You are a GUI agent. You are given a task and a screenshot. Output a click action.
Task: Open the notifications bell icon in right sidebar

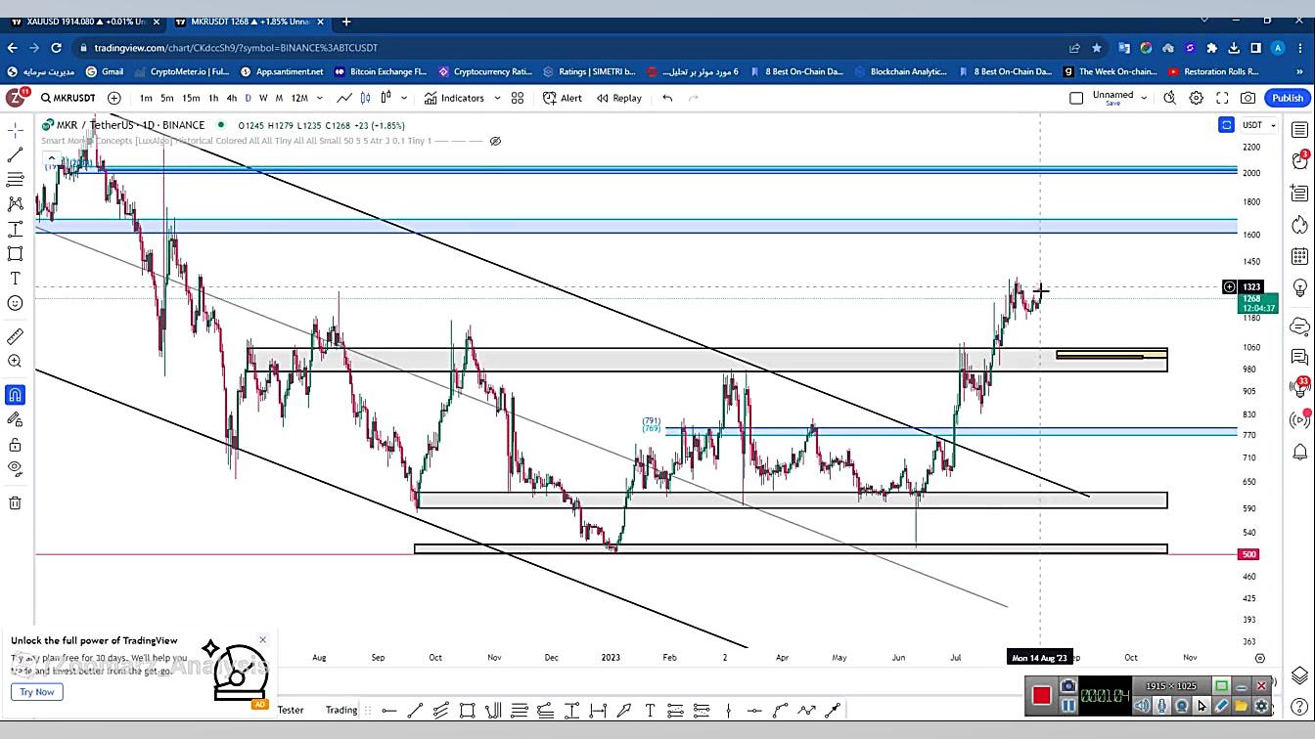(x=1299, y=452)
